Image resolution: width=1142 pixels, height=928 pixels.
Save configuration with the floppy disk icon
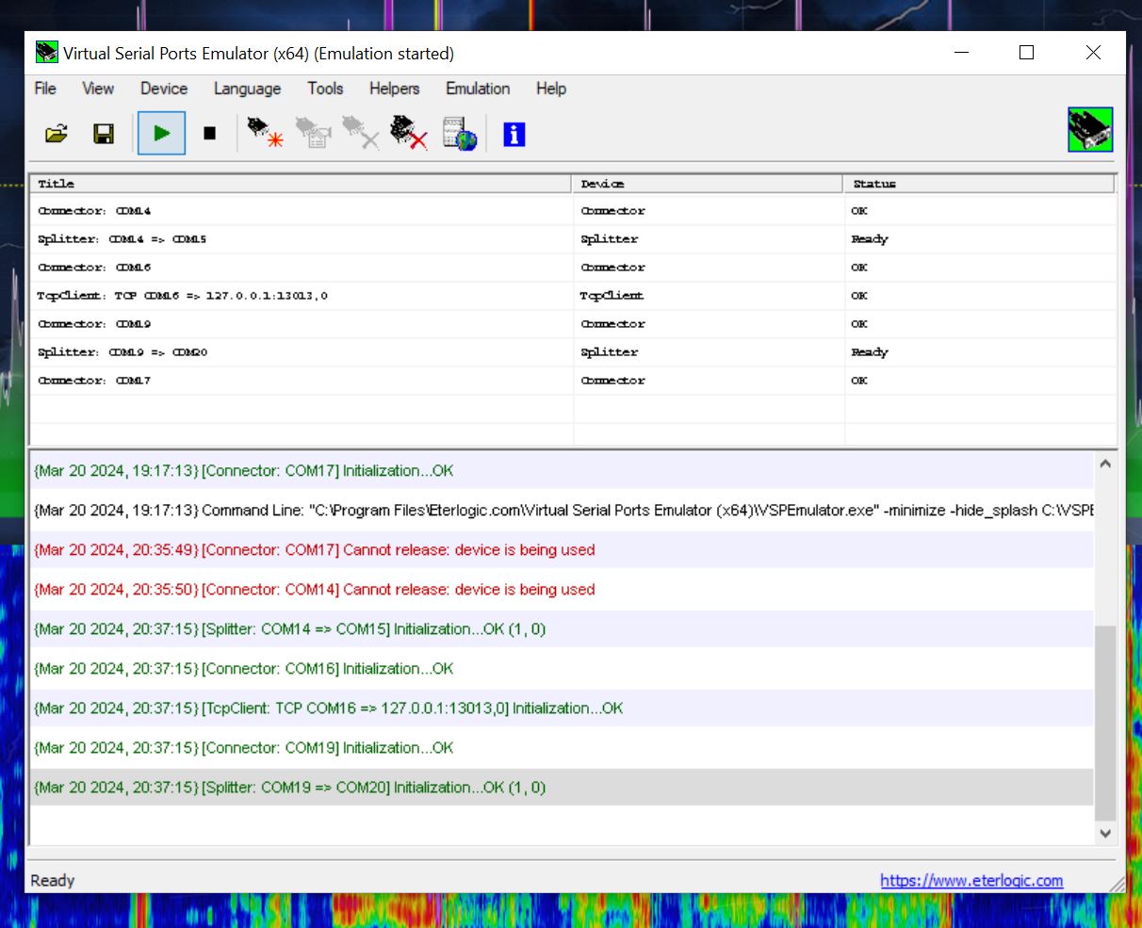point(104,134)
